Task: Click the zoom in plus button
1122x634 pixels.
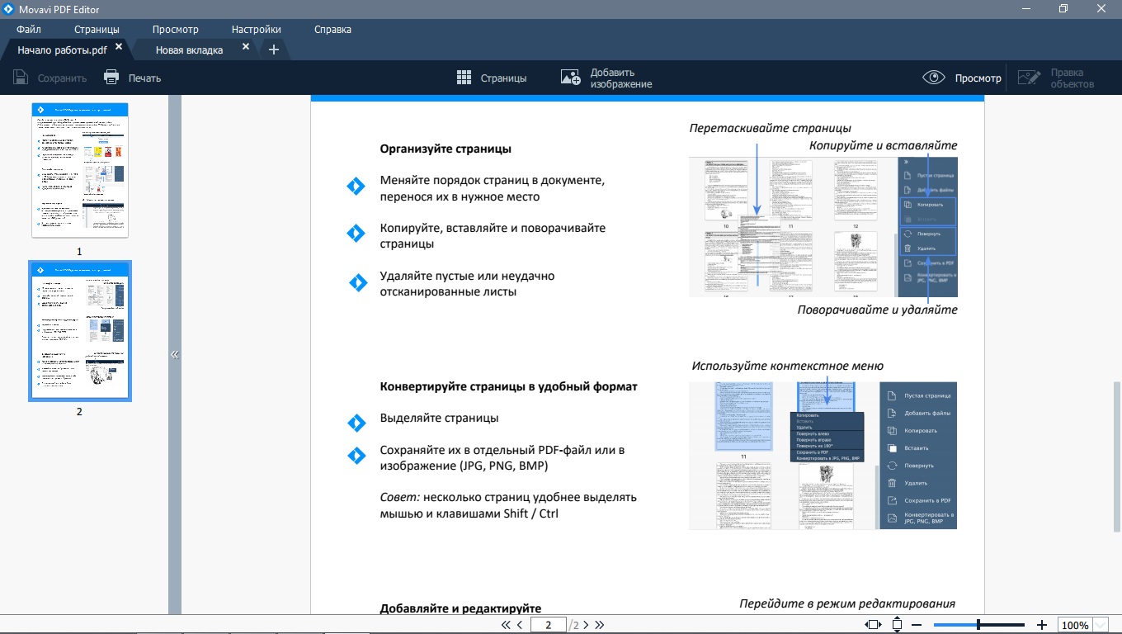Action: [1042, 625]
